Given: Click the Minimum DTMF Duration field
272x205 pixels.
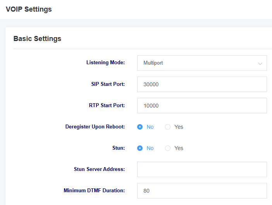Looking at the screenshot, I should tap(202, 191).
